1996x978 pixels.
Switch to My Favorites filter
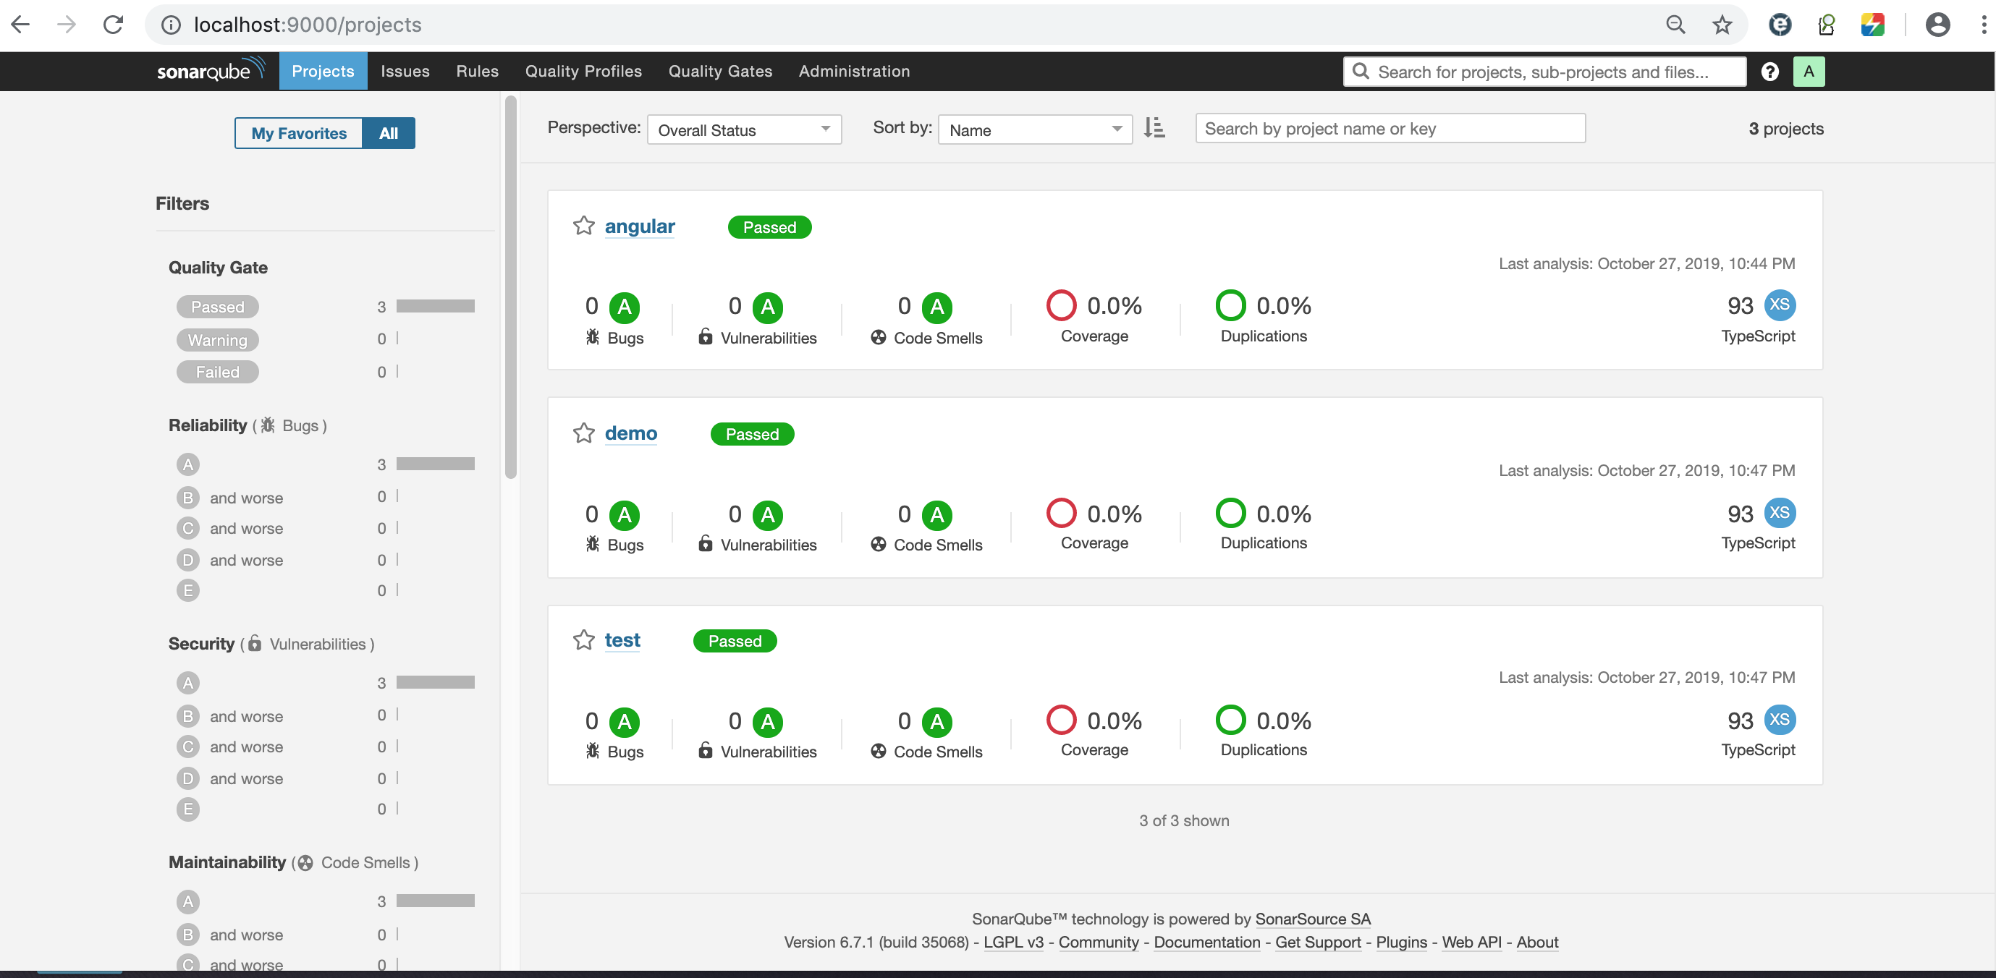click(297, 132)
